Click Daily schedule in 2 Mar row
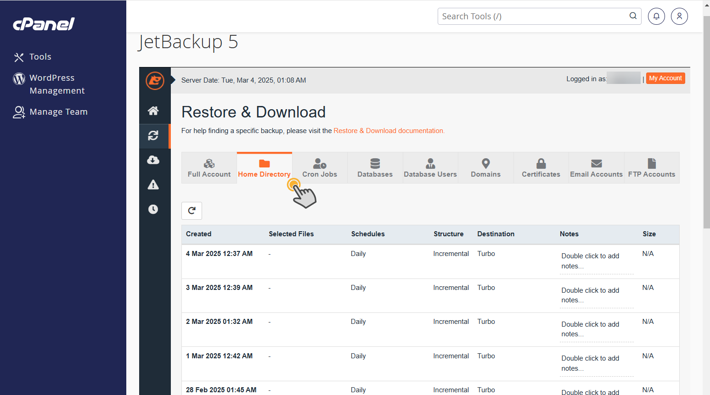Viewport: 710px width, 395px height. click(358, 322)
